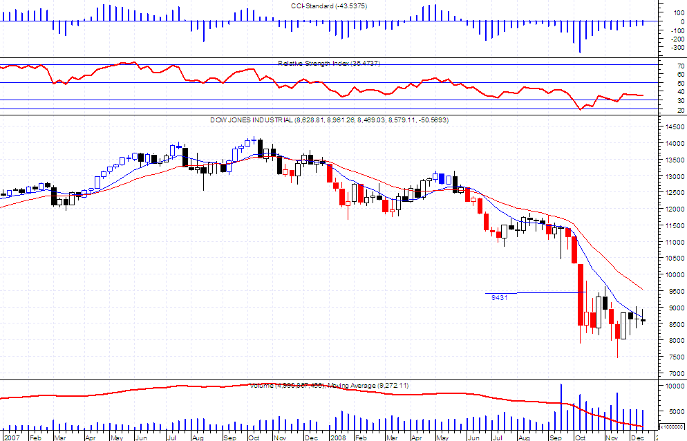Click the 14500 price axis label

coord(675,127)
